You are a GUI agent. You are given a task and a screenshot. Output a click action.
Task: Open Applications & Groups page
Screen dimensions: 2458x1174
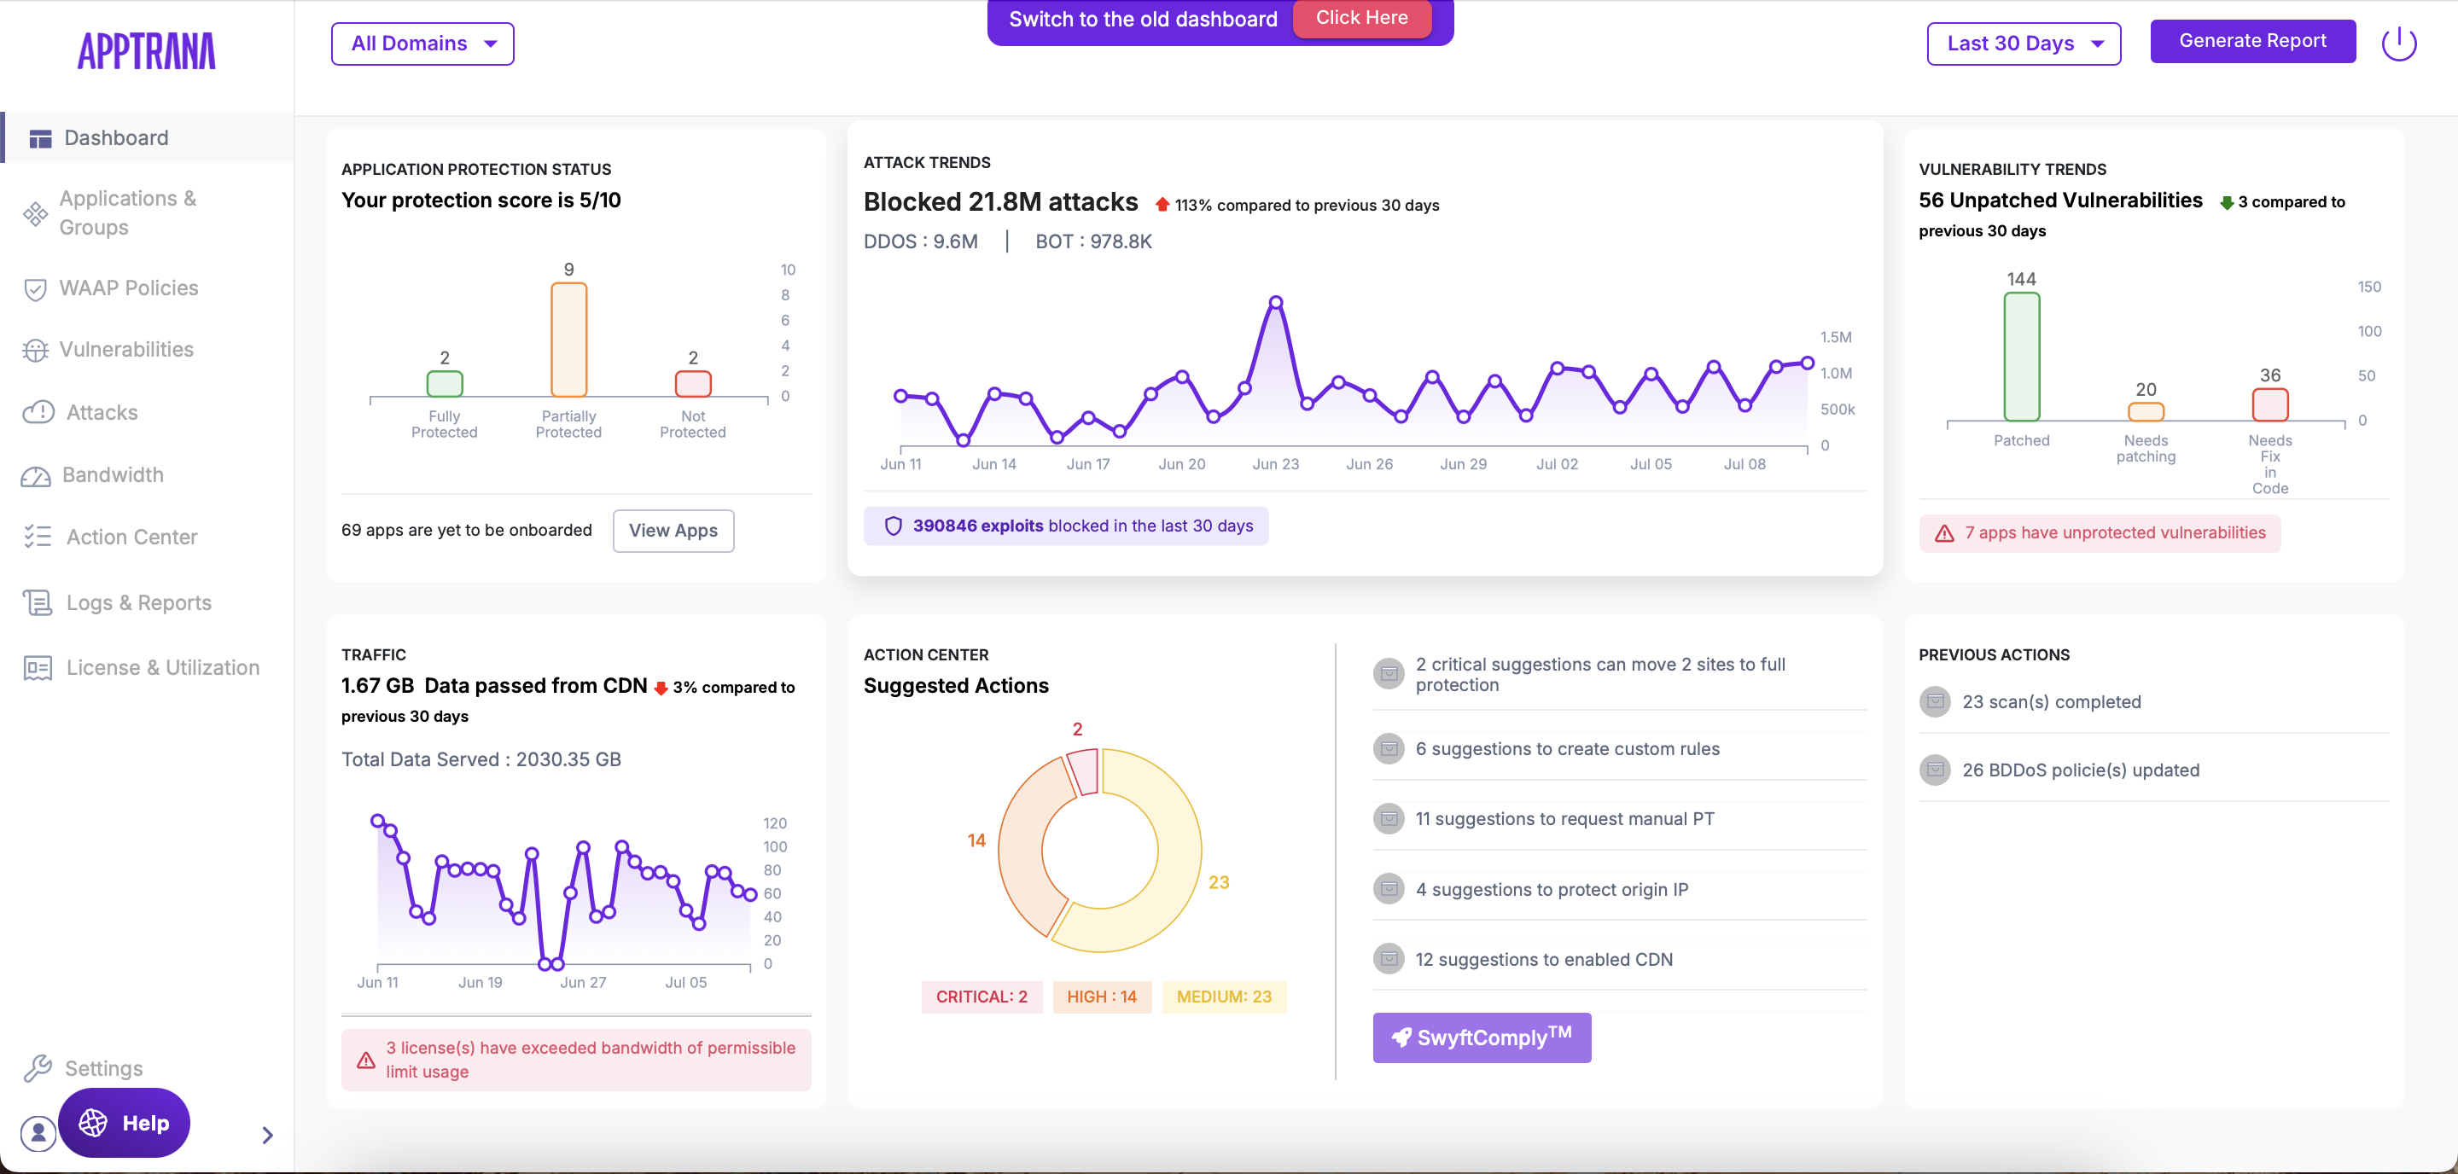point(128,212)
